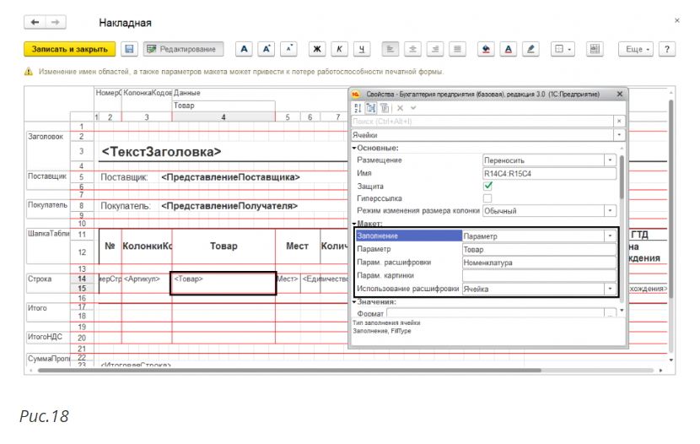This screenshot has width=700, height=444.
Task: Open the Заполнение dropdown list
Action: (611, 236)
